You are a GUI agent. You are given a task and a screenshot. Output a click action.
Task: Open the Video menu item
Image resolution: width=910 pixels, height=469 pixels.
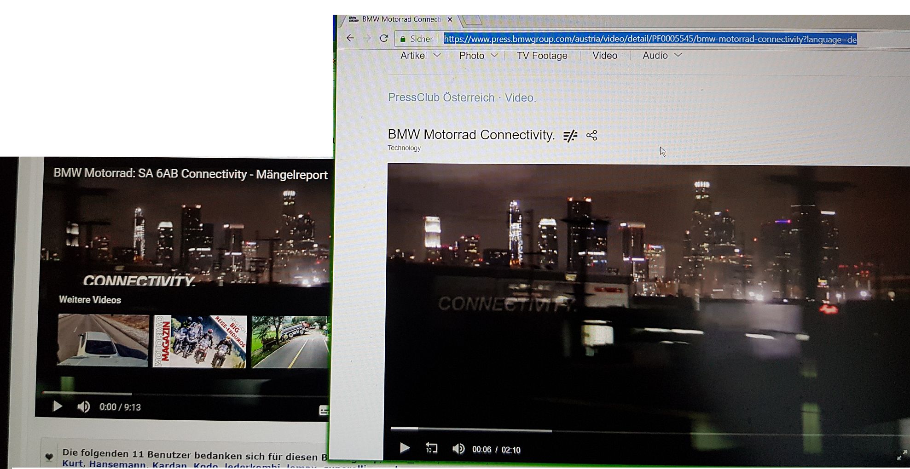click(605, 56)
